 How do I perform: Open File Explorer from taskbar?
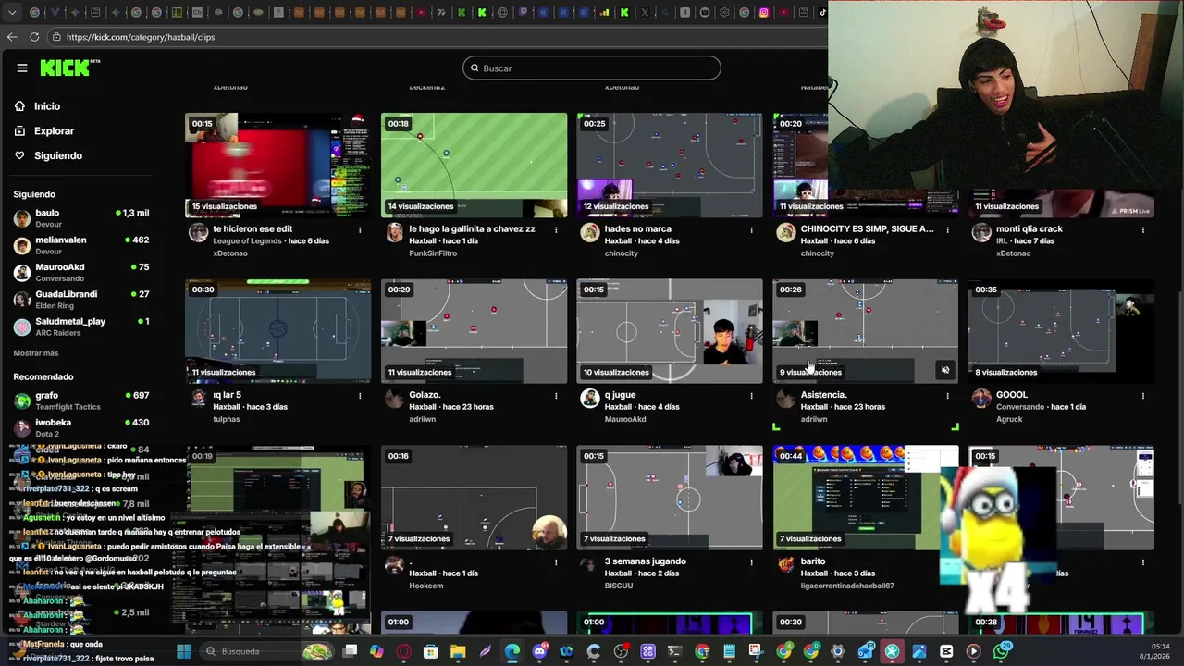(458, 651)
